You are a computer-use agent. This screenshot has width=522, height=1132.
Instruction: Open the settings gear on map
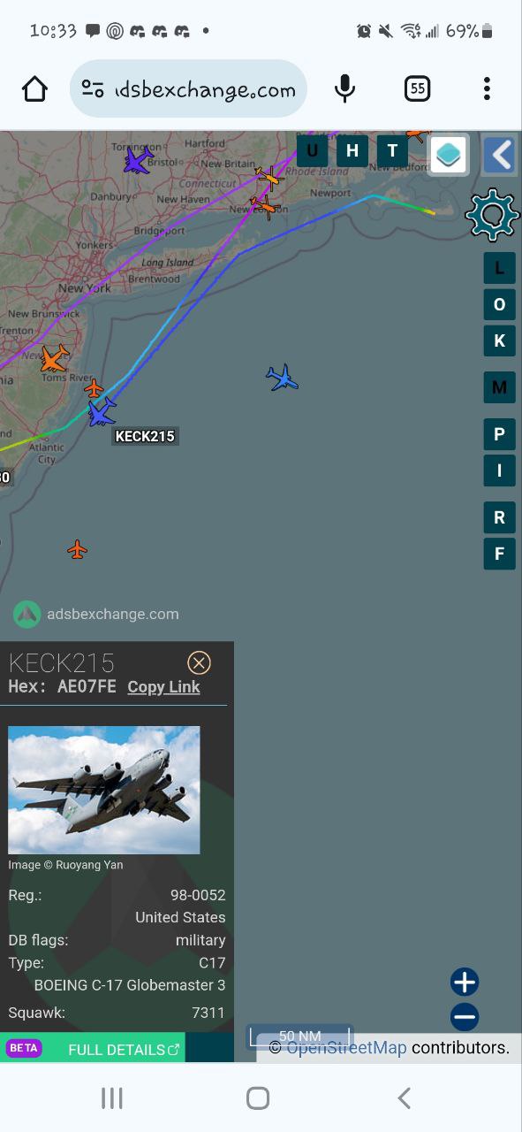tap(492, 215)
